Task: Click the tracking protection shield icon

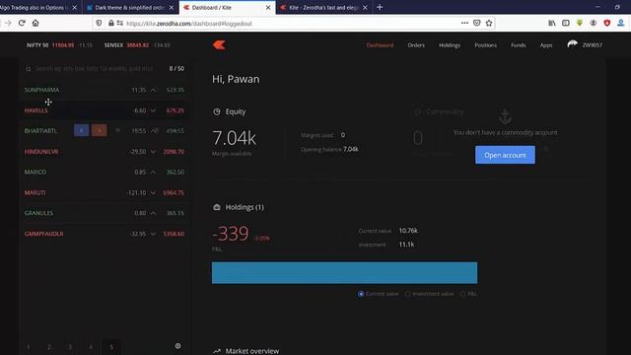Action: [99, 24]
